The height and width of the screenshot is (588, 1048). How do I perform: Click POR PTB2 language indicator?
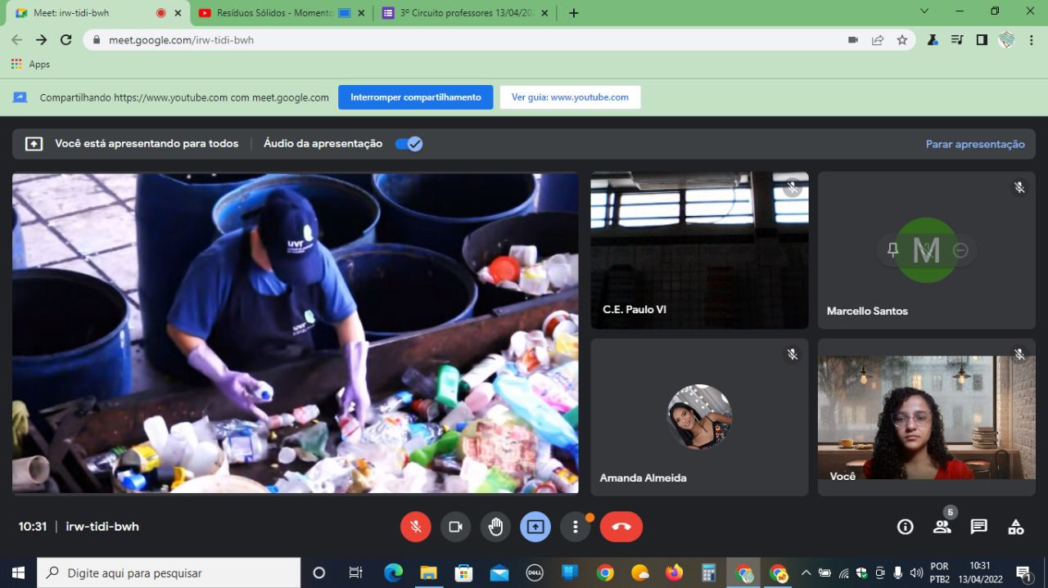coord(940,572)
